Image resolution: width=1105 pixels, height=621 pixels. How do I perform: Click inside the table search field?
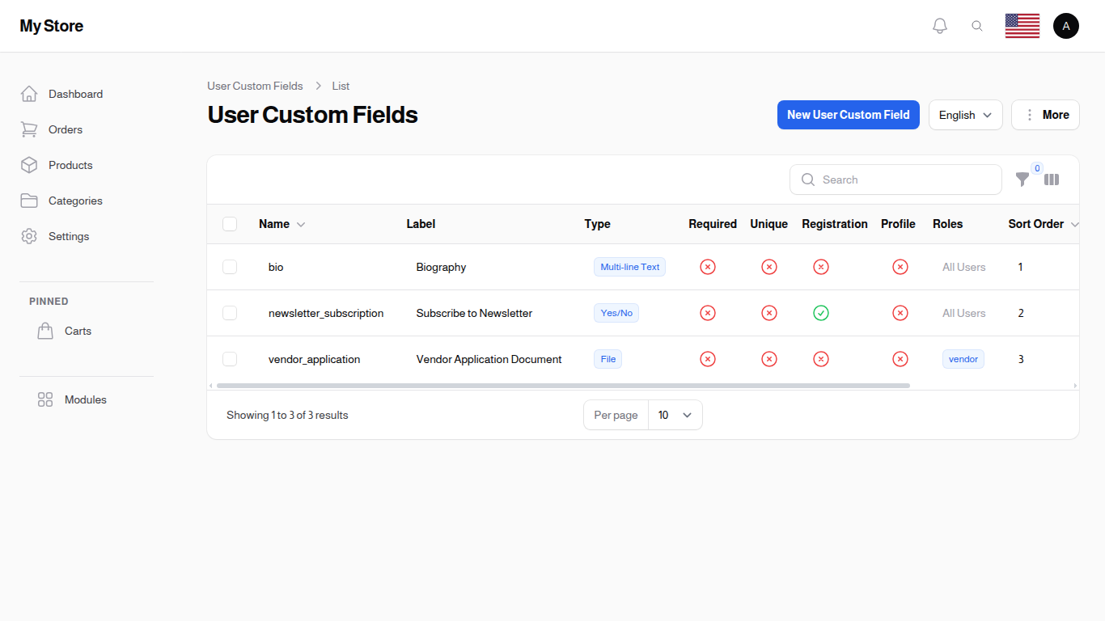895,180
